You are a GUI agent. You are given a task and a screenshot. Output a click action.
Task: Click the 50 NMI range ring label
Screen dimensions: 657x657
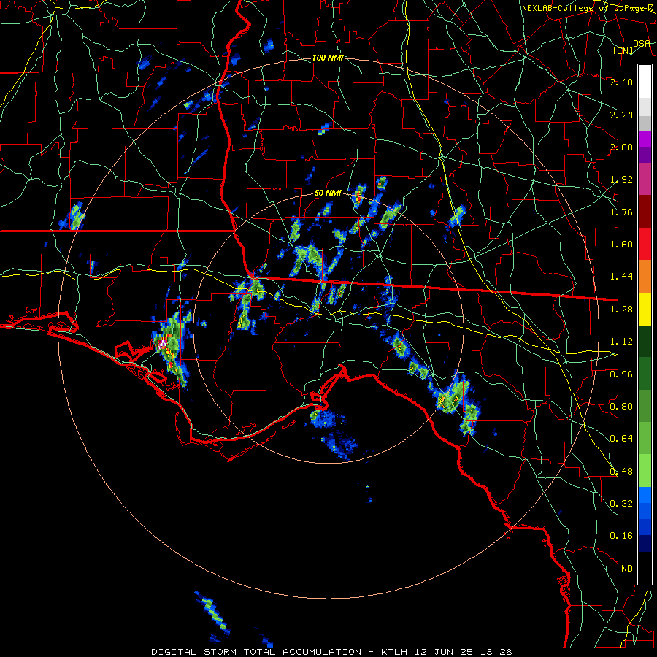coord(328,193)
